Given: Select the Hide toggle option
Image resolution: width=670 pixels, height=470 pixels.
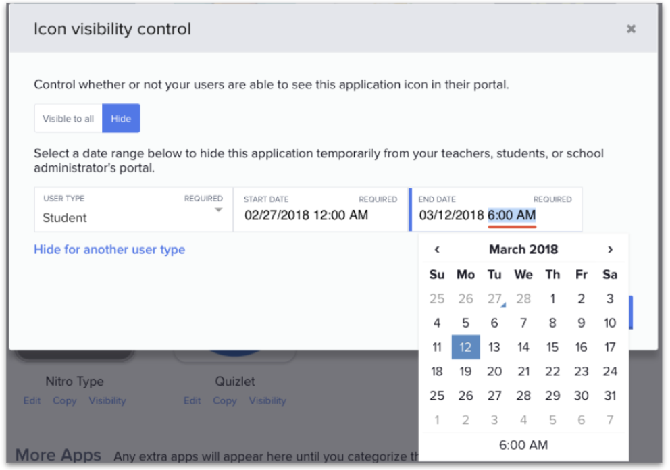Looking at the screenshot, I should 121,119.
